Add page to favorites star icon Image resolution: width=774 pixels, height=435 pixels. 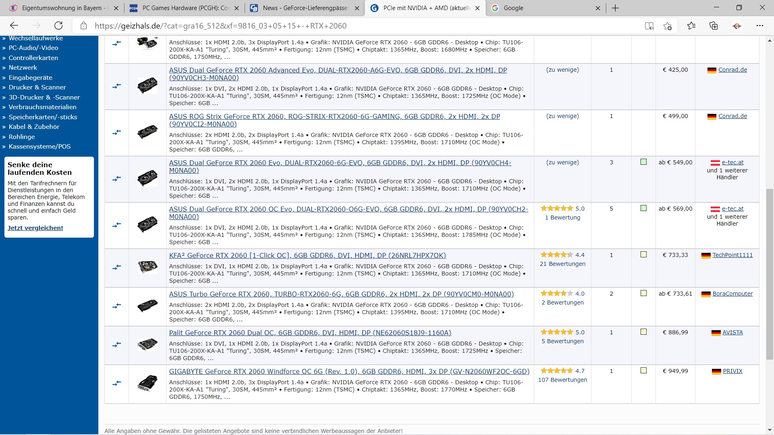tap(668, 26)
